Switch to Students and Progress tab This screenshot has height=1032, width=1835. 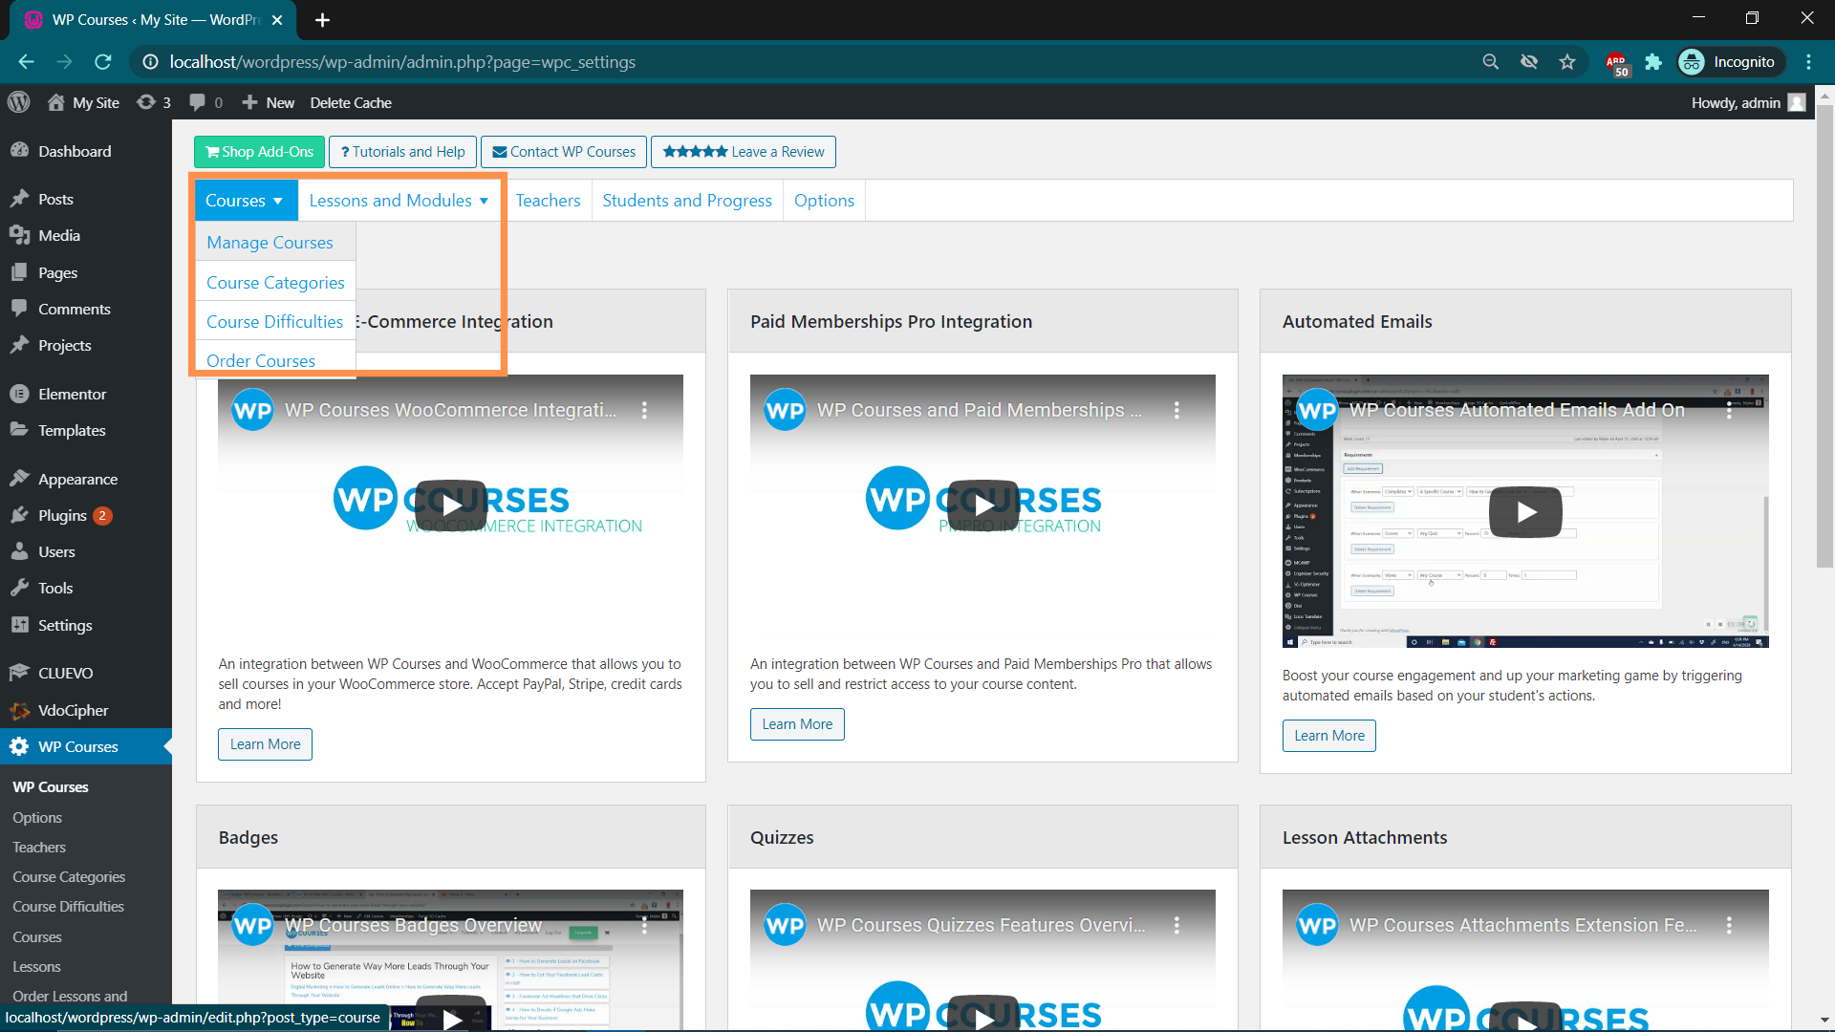click(x=687, y=201)
